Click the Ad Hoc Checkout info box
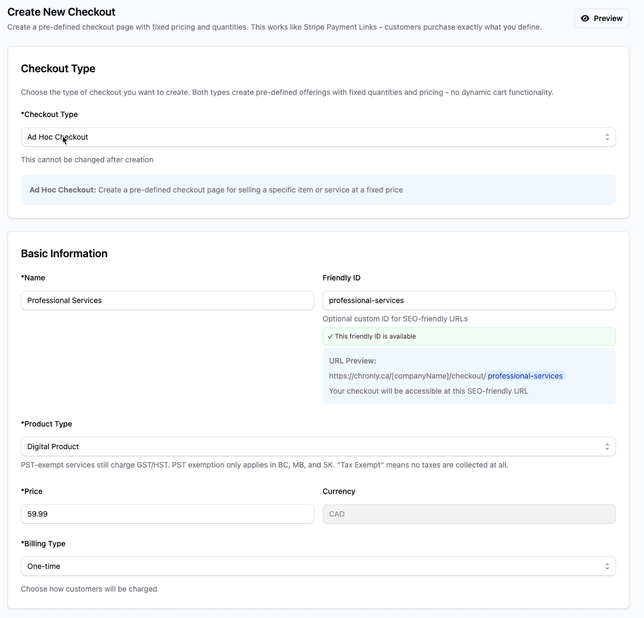644x618 pixels. (x=318, y=190)
